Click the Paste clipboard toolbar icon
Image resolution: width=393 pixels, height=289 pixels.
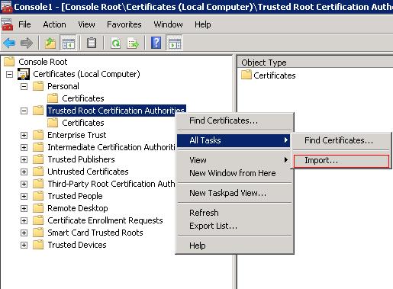[92, 43]
